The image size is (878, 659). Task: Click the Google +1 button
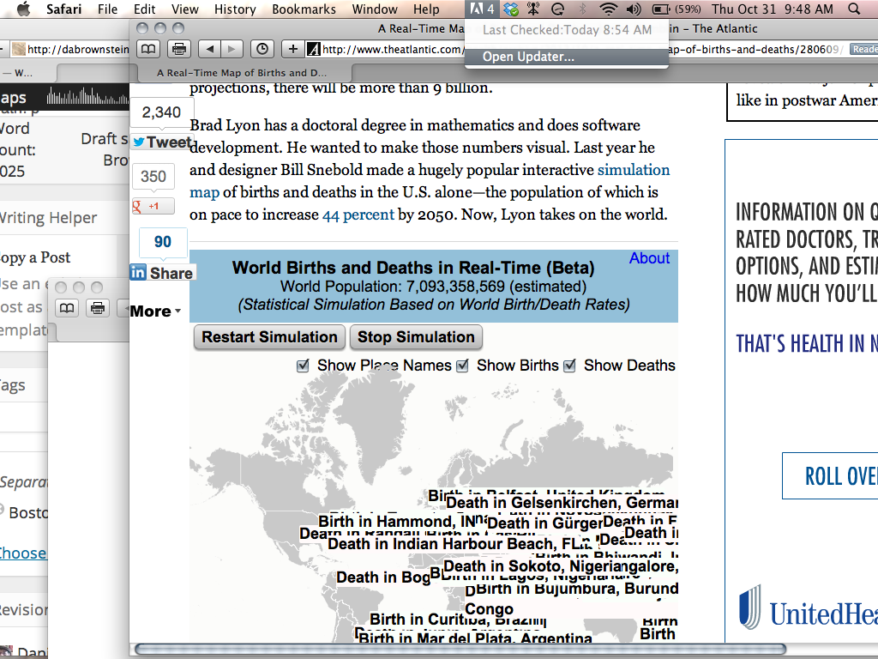tap(153, 206)
